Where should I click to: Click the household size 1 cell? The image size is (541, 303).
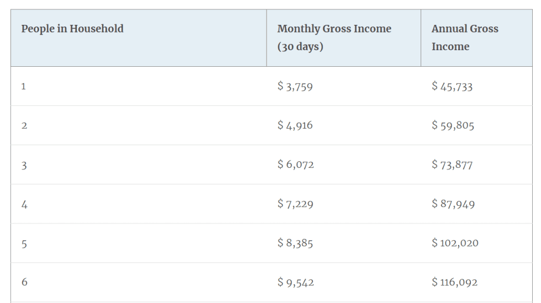24,87
